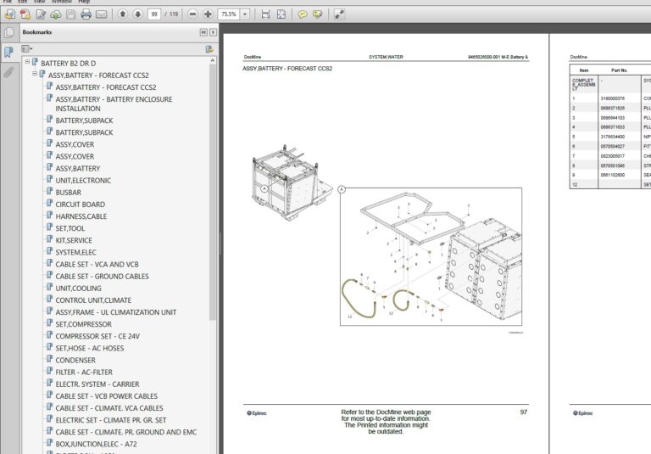Click the scroll-up arrow of bookmarks list

tap(213, 61)
